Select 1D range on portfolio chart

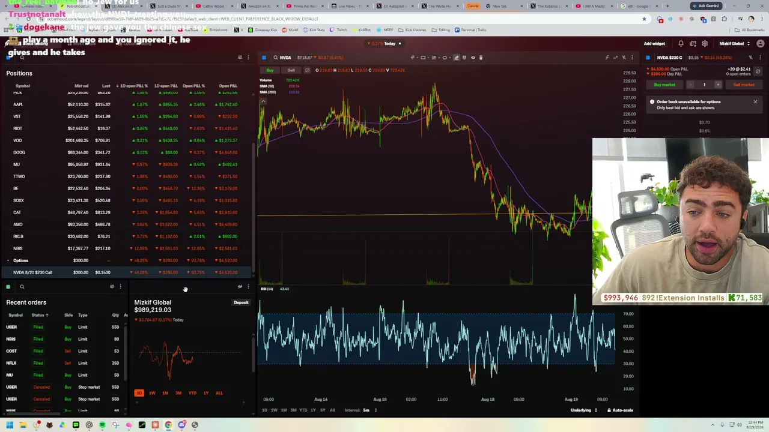(x=139, y=393)
